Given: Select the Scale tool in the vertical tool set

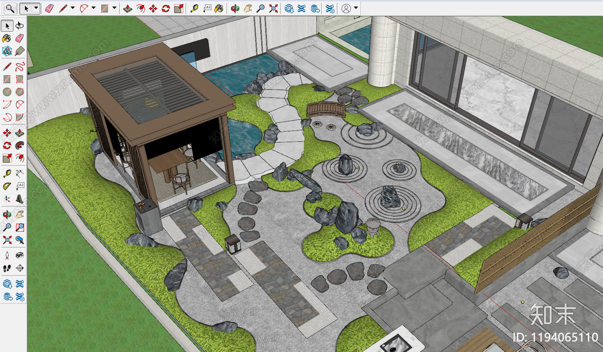Looking at the screenshot, I should (x=7, y=158).
